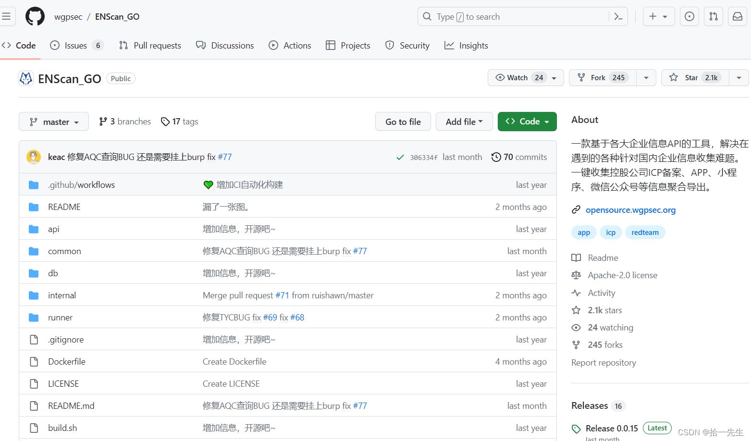The height and width of the screenshot is (441, 751).
Task: Open issue #77 in latest commit message
Action: (x=225, y=157)
